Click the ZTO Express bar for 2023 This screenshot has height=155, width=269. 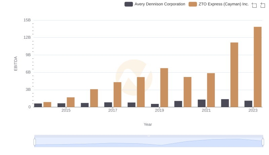click(x=258, y=67)
